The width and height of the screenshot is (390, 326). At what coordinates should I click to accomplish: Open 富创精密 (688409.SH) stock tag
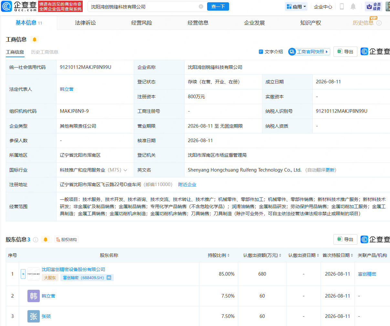tap(87, 278)
